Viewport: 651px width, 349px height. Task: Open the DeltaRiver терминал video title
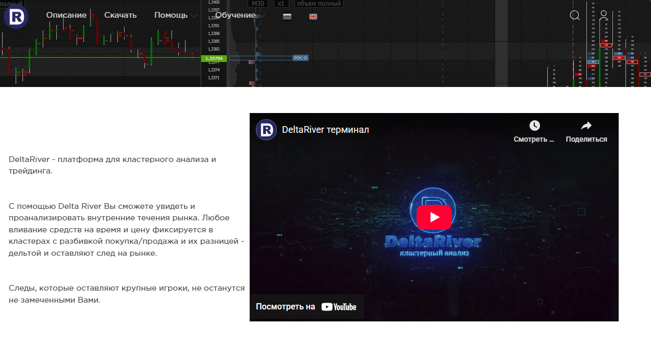325,130
